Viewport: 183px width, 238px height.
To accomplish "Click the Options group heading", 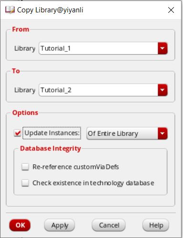I will coord(25,113).
